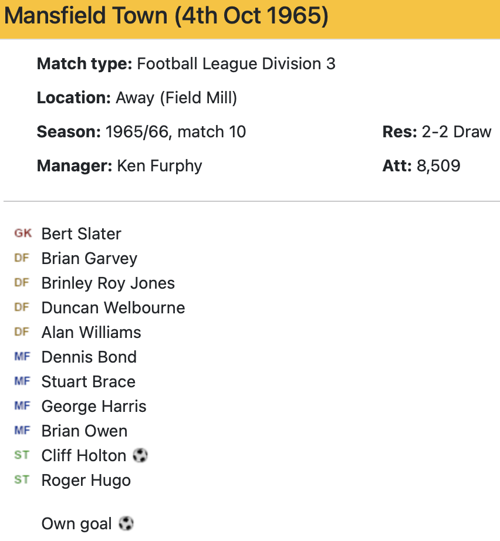500x541 pixels.
Task: Select player Stuart Brace
Action: [x=88, y=381]
